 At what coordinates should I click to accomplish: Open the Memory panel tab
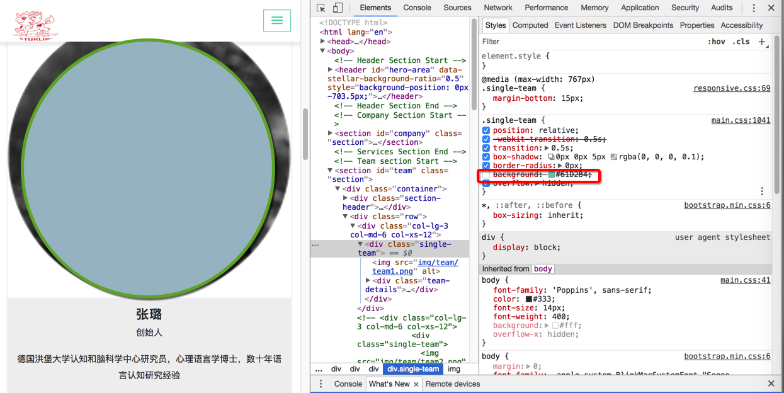tap(594, 8)
